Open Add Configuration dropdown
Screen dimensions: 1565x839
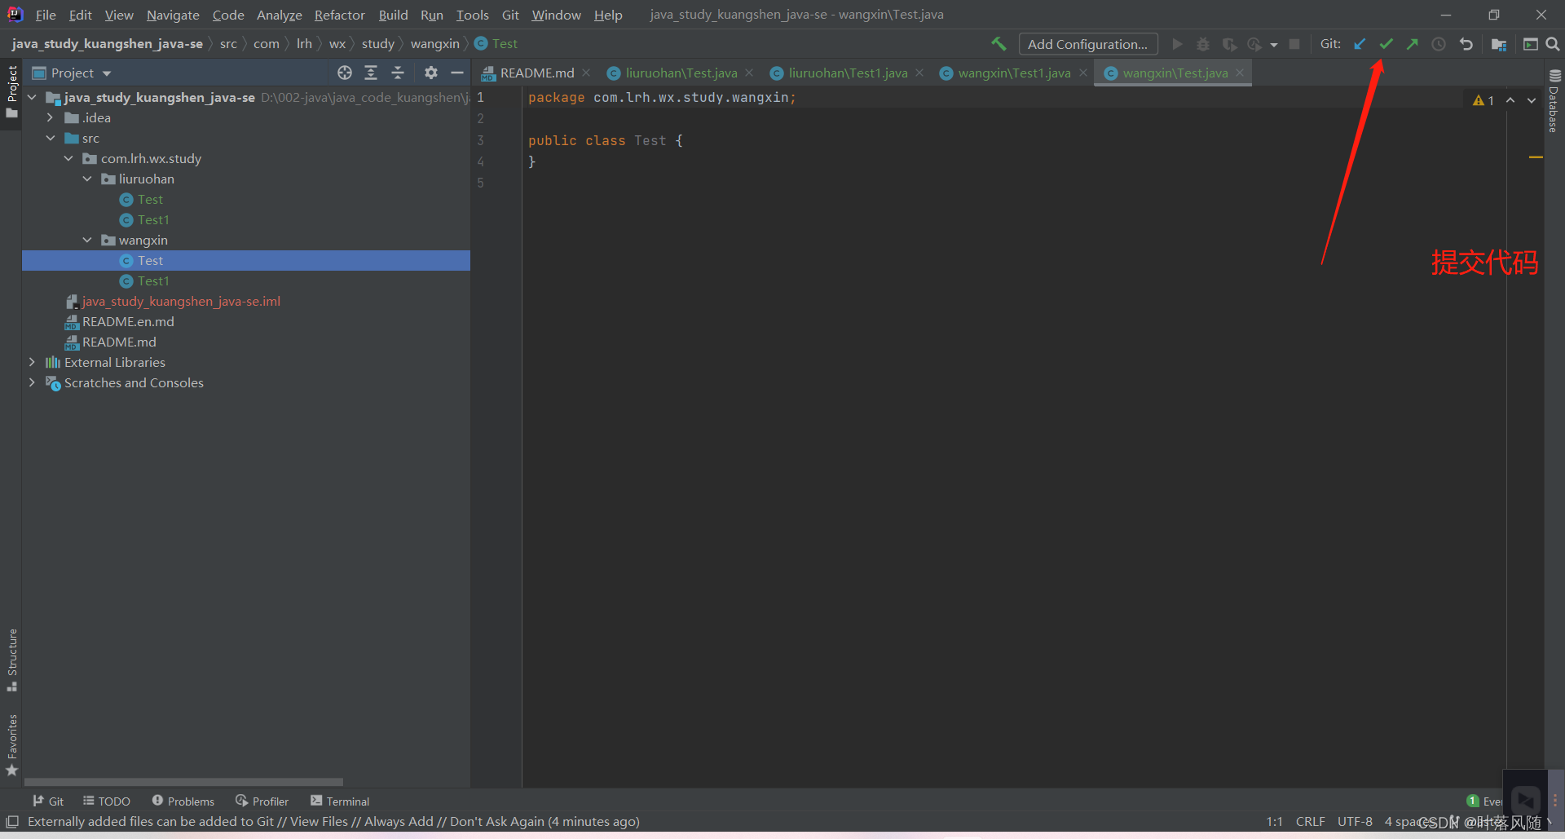point(1088,44)
